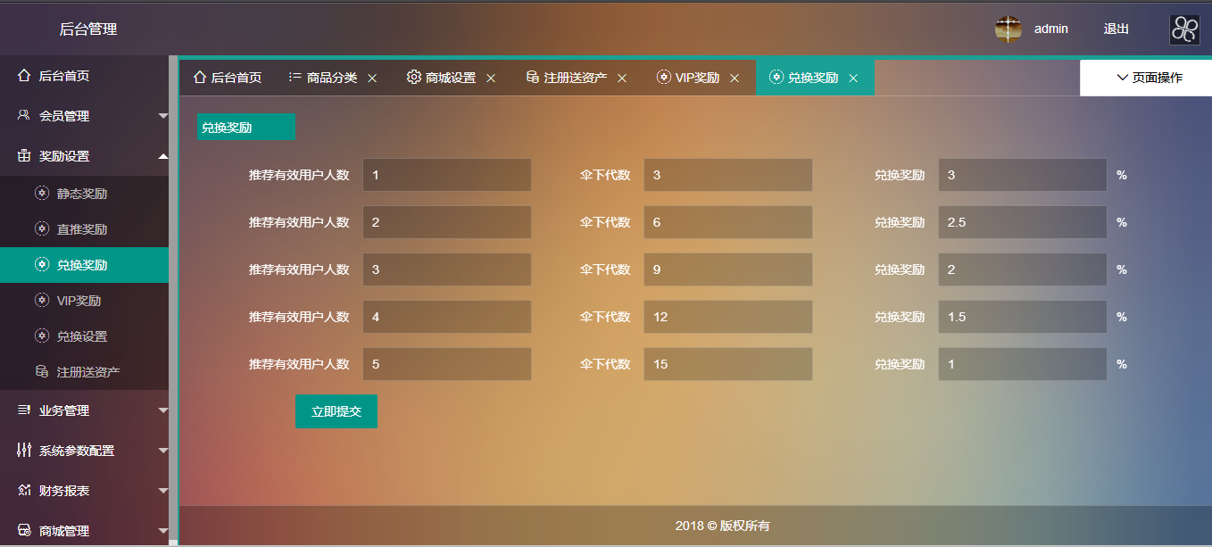The image size is (1212, 547).
Task: Close the 注册送资产 tab
Action: coord(622,79)
